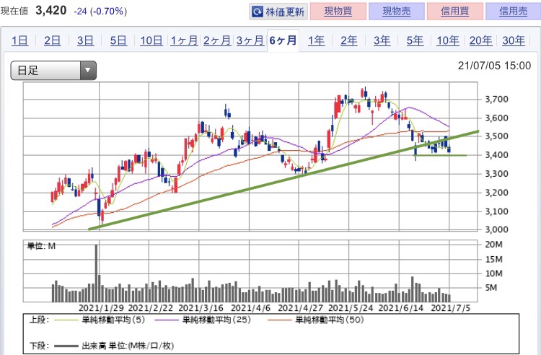Show the 20年 chart range

480,40
